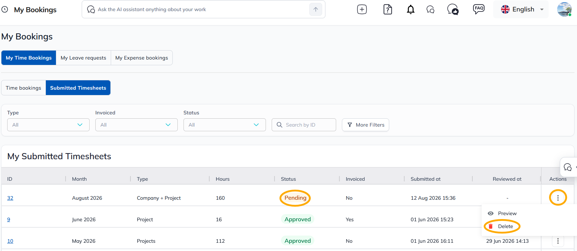
Task: Open notifications bell
Action: point(411,9)
